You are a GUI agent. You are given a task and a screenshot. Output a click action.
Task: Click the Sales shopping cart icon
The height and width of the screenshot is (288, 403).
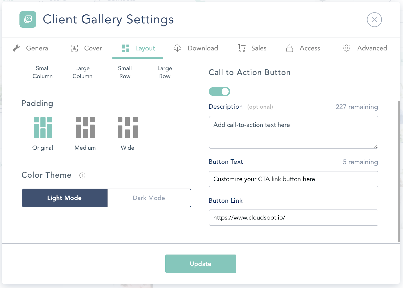point(242,48)
